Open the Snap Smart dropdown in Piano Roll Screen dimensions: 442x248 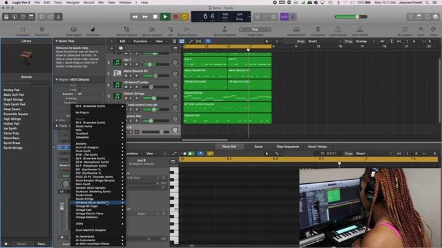tap(374, 154)
